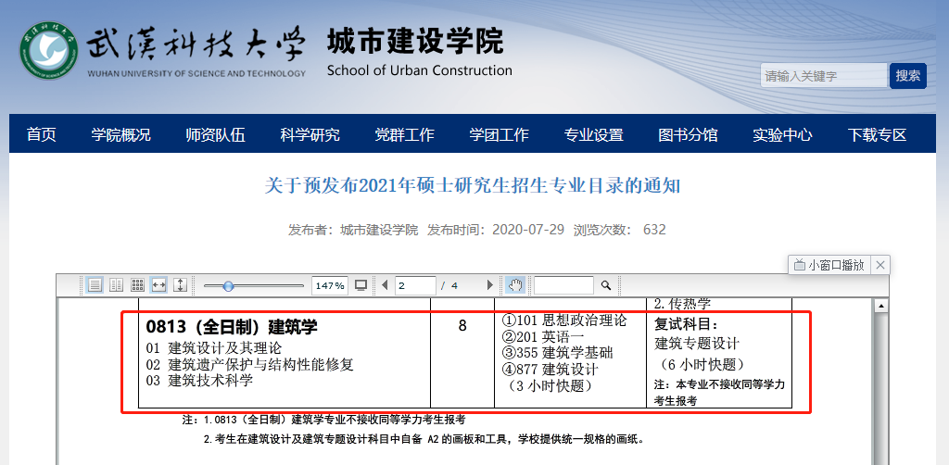Select single page view in viewer toolbar
The width and height of the screenshot is (949, 465).
[x=94, y=285]
